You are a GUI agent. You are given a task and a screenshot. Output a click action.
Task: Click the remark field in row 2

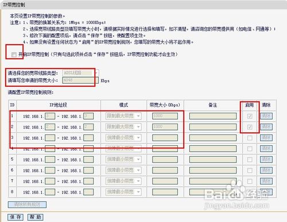click(213, 127)
